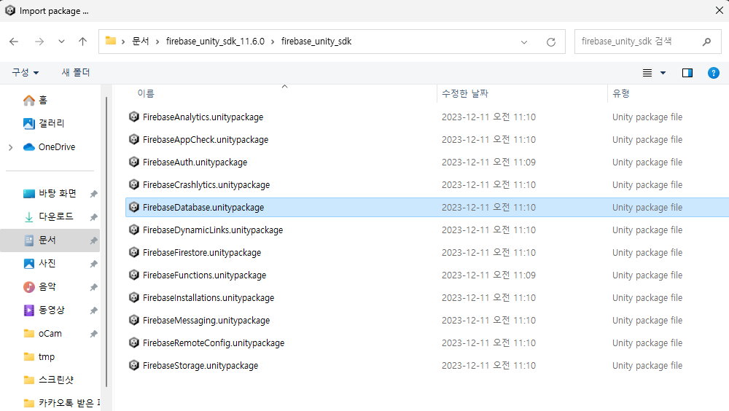Click the search magnifier icon

click(706, 42)
